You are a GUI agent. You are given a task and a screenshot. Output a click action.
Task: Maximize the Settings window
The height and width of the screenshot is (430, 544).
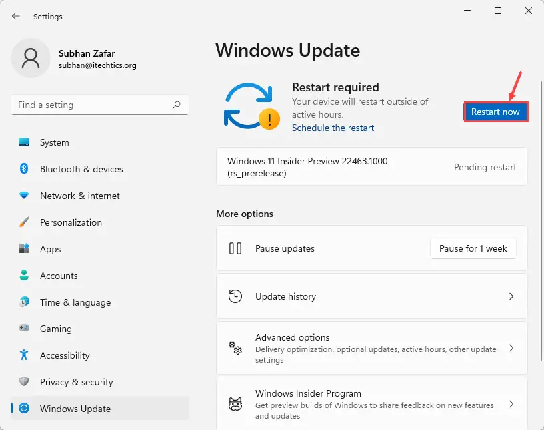[x=498, y=11]
